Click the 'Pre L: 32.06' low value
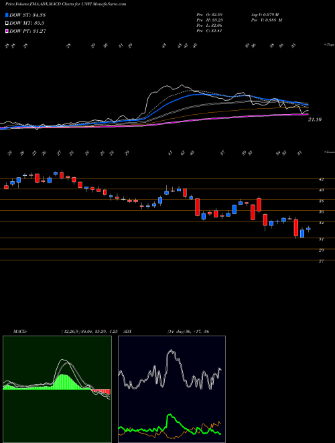This screenshot has height=443, width=335. (x=209, y=26)
